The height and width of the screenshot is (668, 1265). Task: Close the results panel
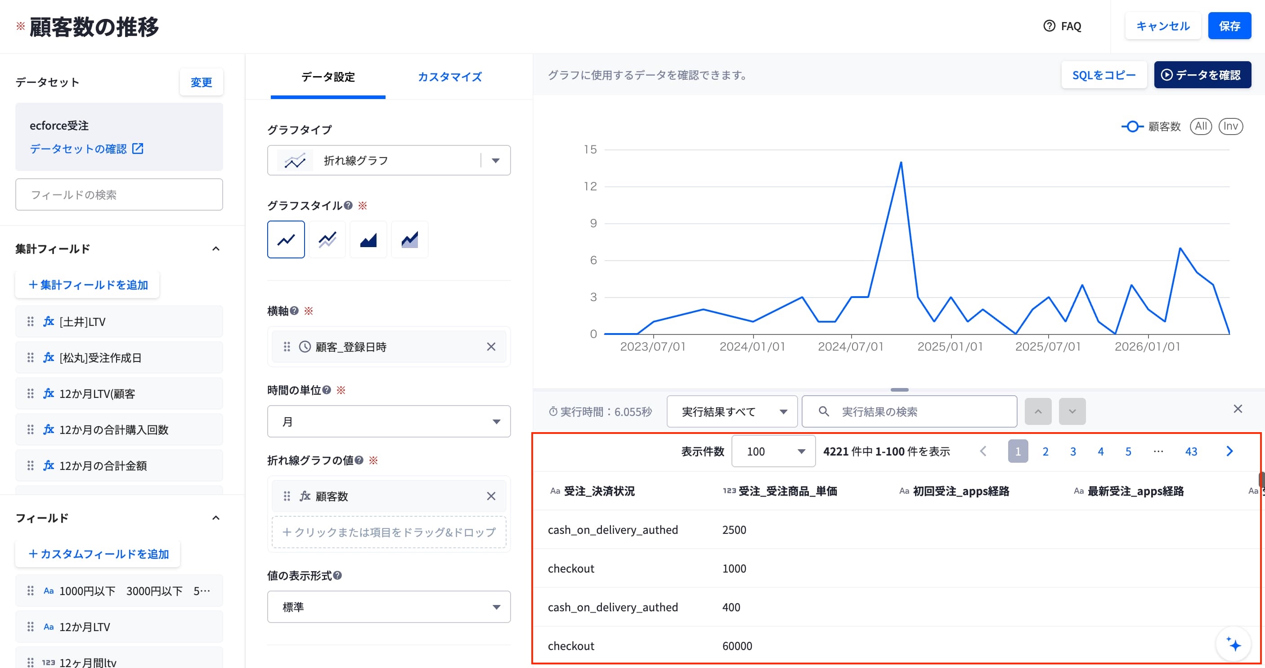1238,409
